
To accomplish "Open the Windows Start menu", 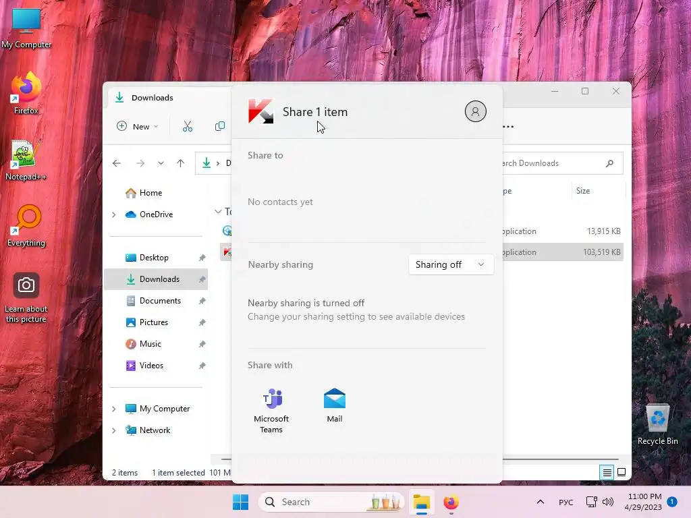I will click(241, 502).
